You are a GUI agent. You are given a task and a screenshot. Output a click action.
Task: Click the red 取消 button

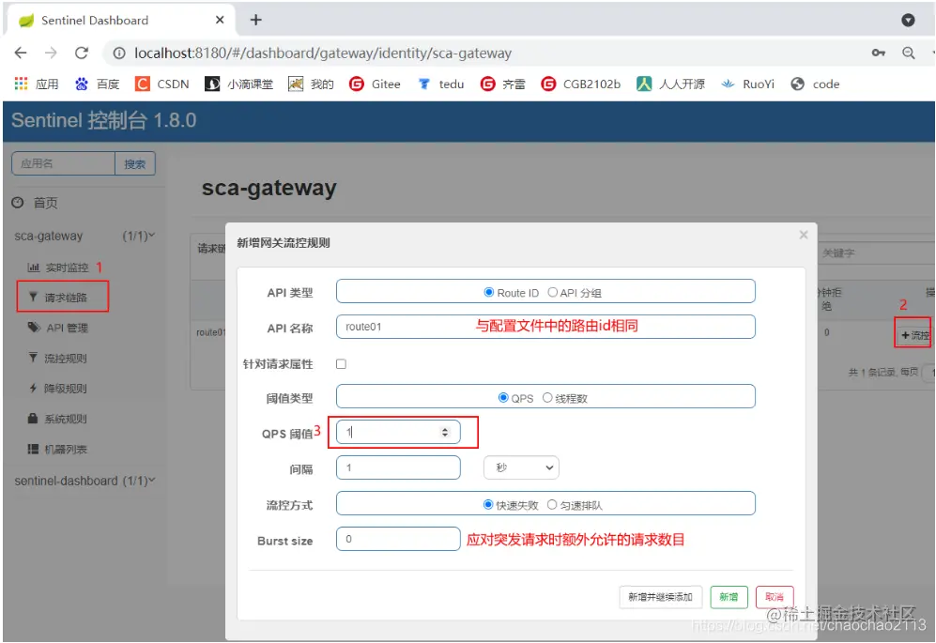point(775,597)
